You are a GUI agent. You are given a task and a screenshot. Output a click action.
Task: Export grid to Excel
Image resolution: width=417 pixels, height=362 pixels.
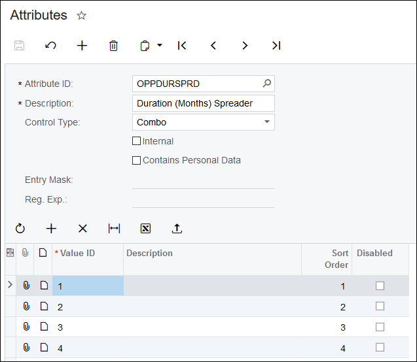pos(145,229)
